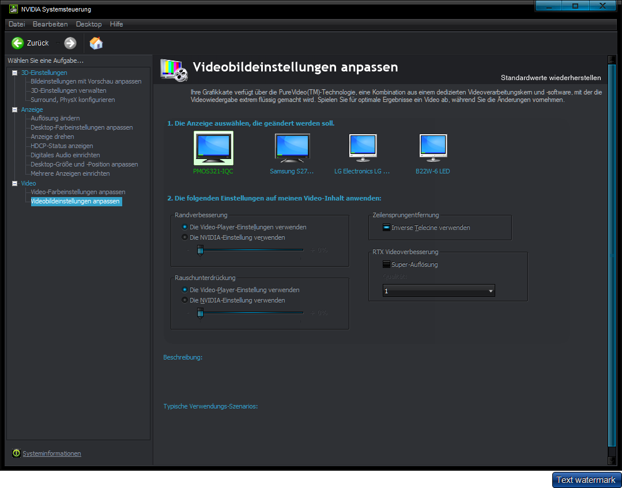Collapse the Video tree node
The height and width of the screenshot is (488, 622).
[x=14, y=183]
